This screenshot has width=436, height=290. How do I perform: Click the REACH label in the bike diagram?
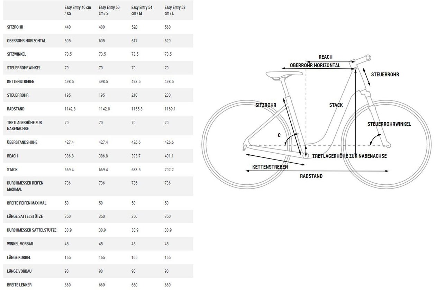tap(325, 57)
